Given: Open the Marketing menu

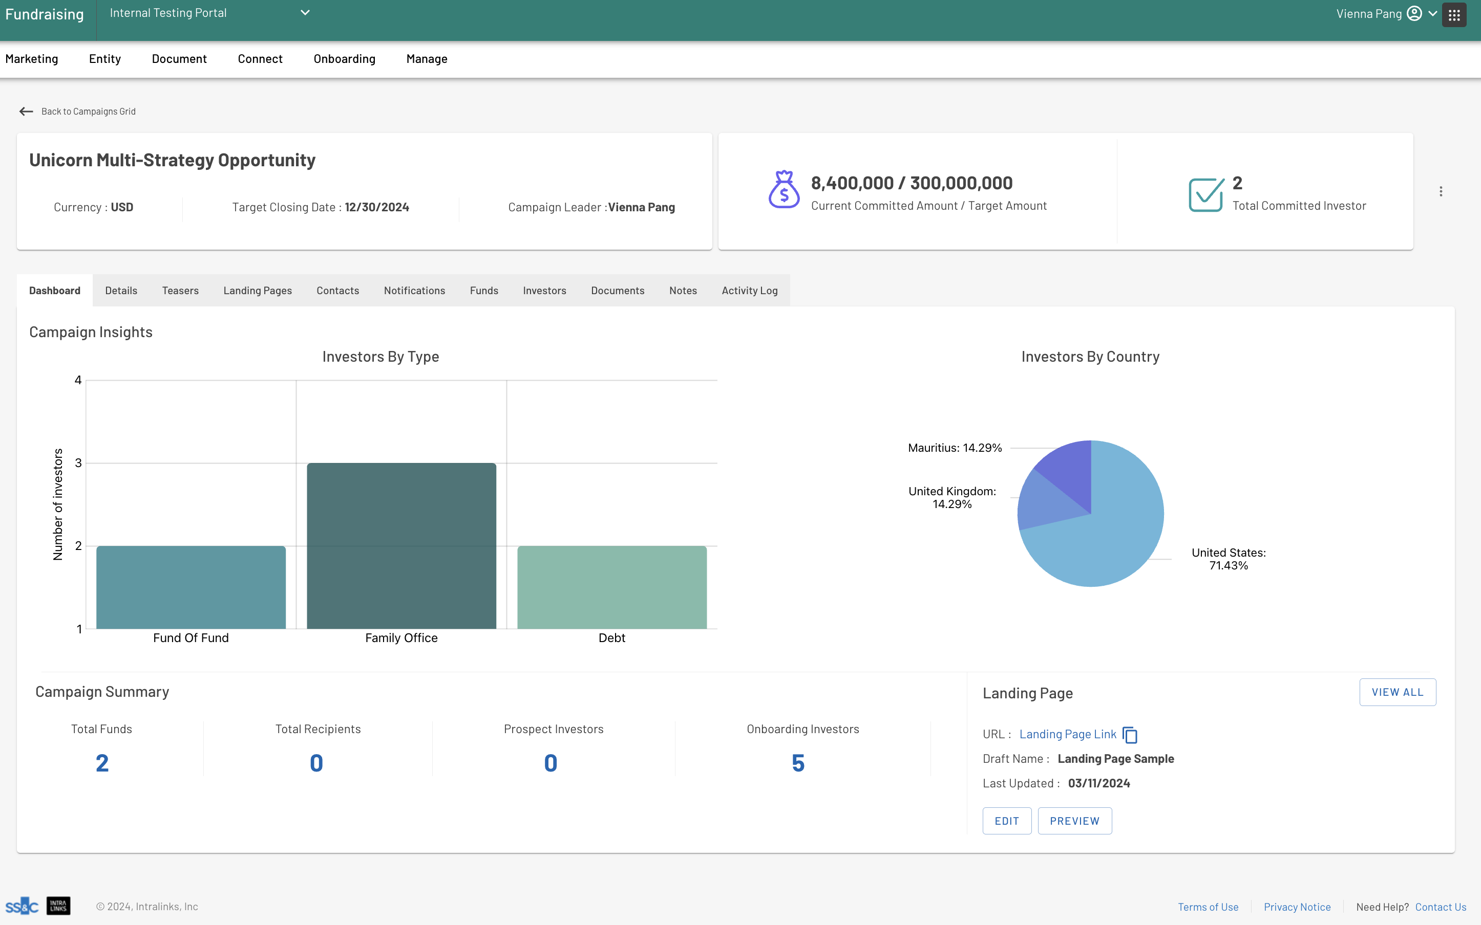Looking at the screenshot, I should (32, 59).
